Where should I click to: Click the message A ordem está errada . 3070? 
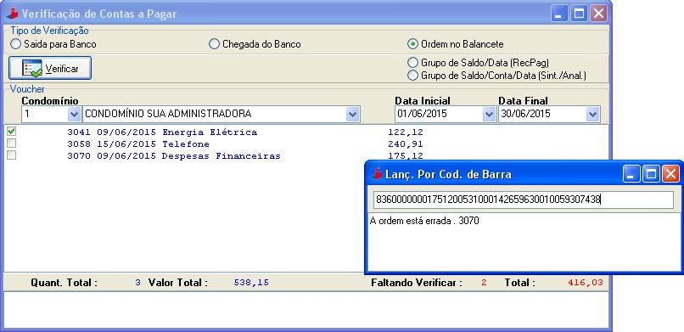point(424,221)
